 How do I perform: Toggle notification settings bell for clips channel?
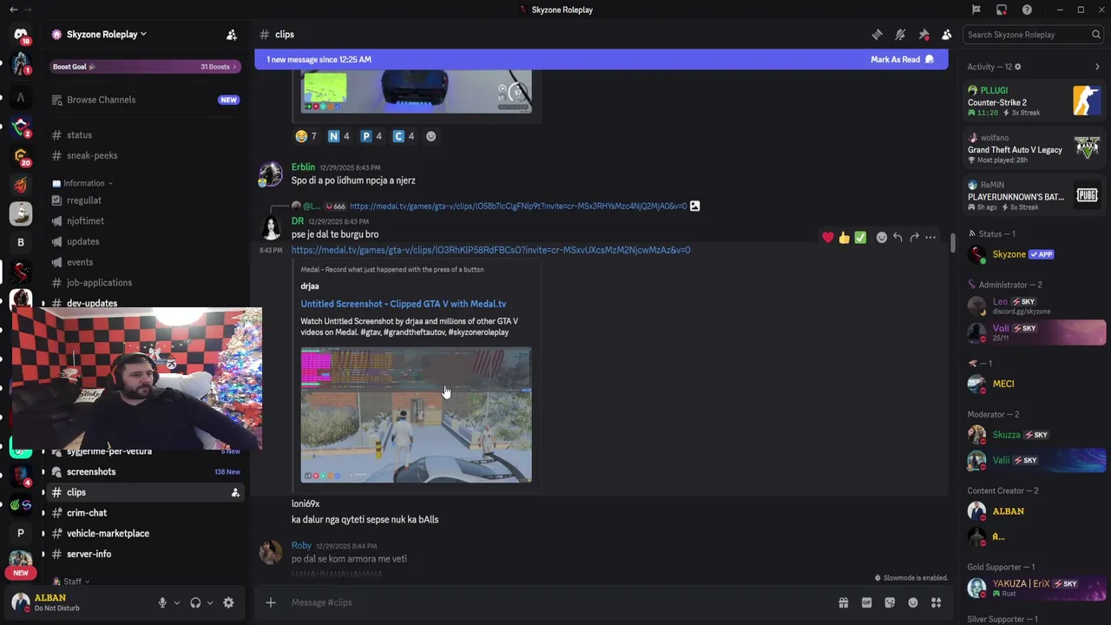[900, 35]
